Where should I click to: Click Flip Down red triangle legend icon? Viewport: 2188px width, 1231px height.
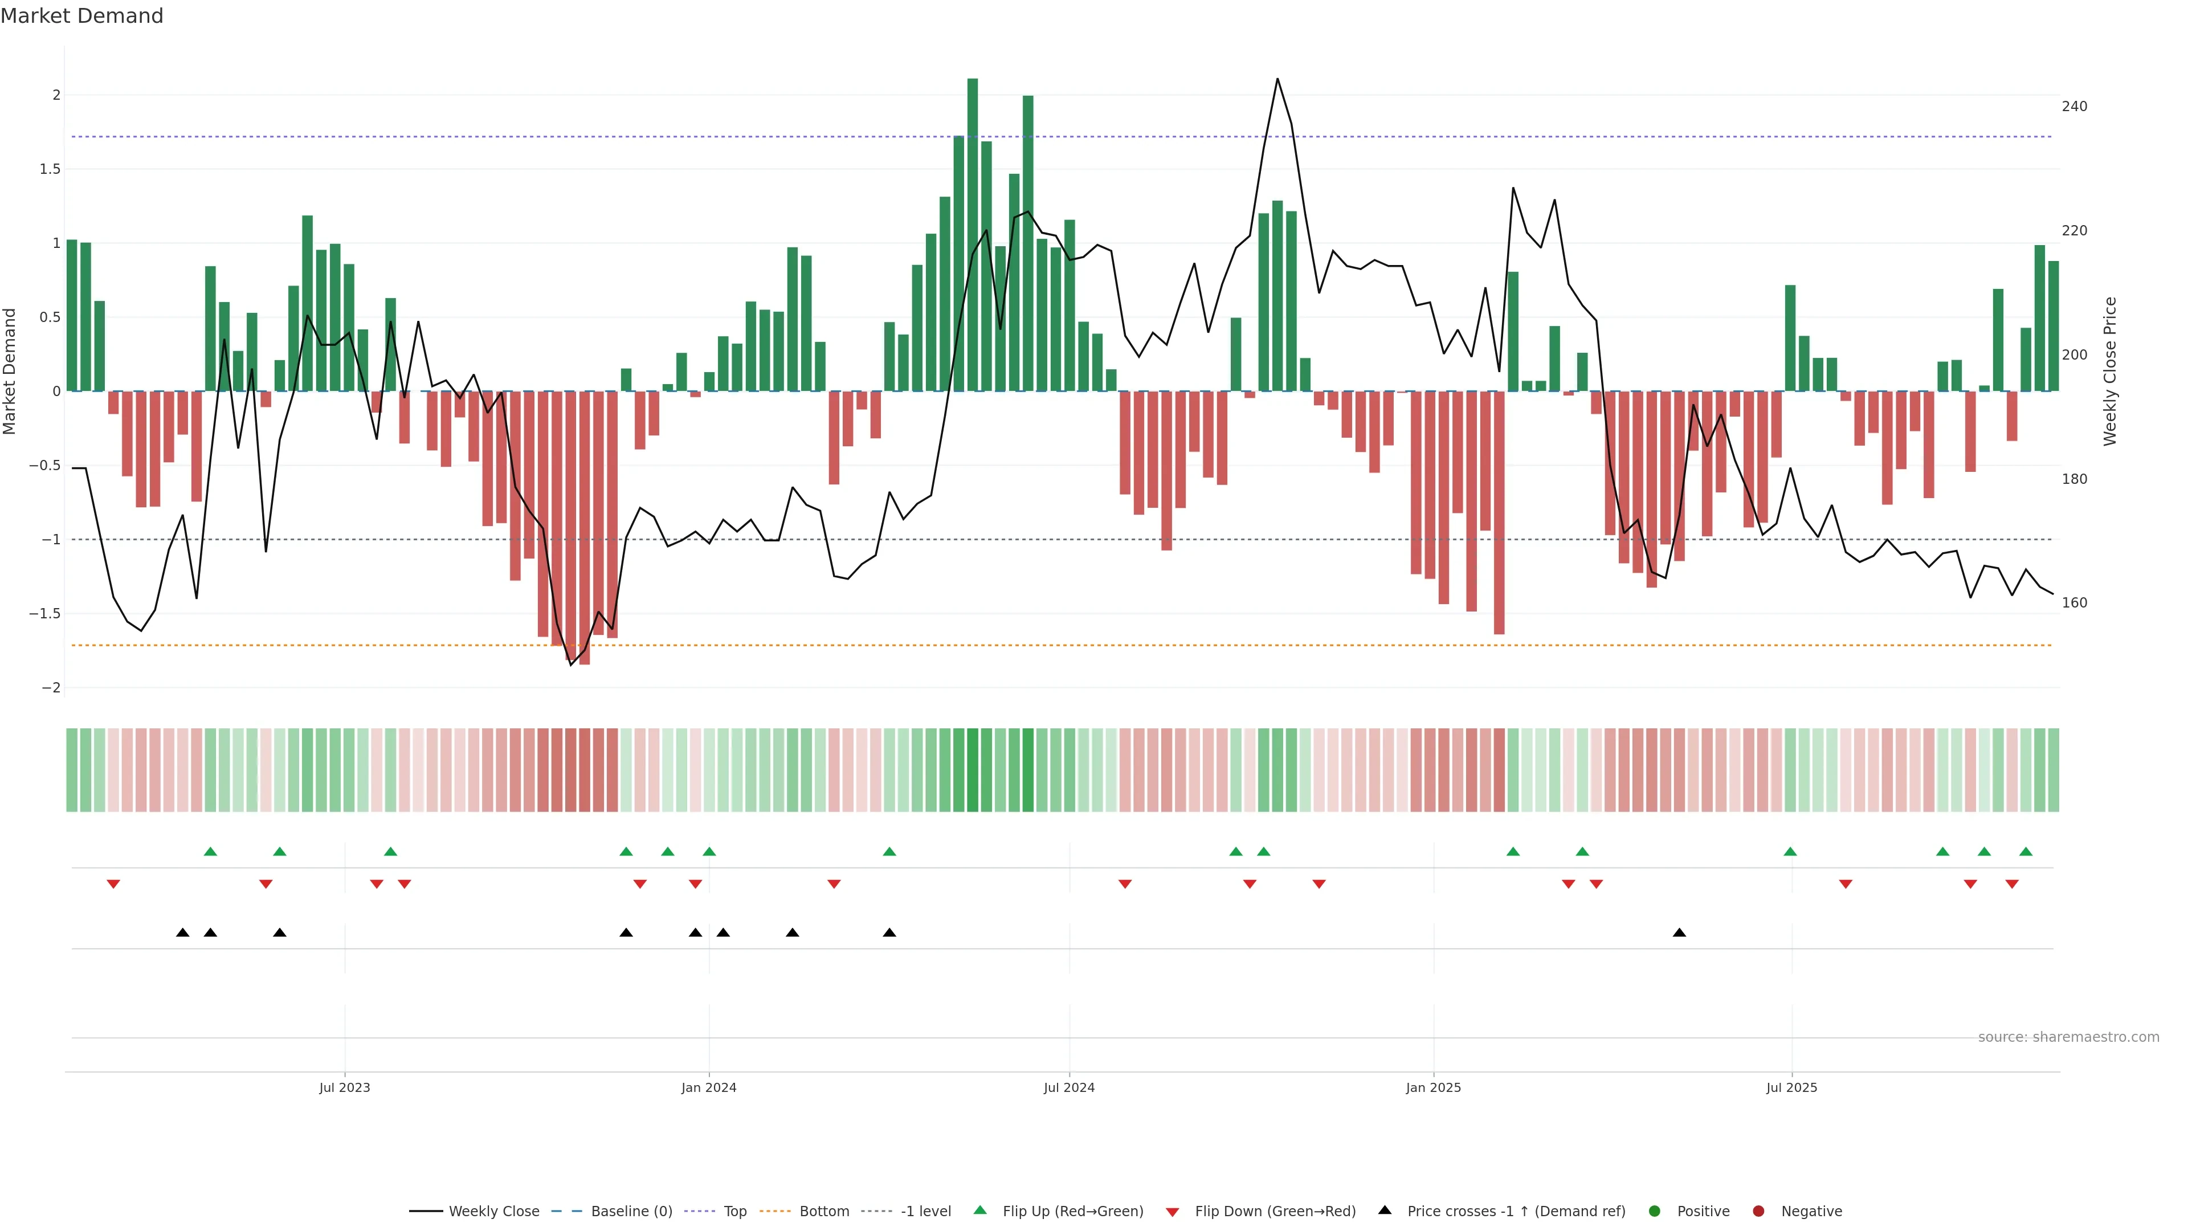point(1172,1212)
